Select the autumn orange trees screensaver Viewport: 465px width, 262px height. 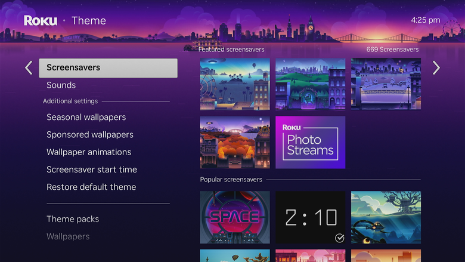point(235,143)
